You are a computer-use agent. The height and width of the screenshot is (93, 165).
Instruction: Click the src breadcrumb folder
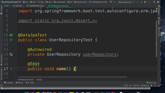click(x=26, y=2)
